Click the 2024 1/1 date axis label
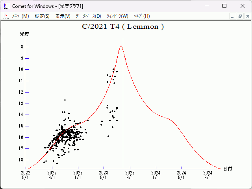Image resolution: width=252 pixels, height=189 pixels. tap(156, 175)
